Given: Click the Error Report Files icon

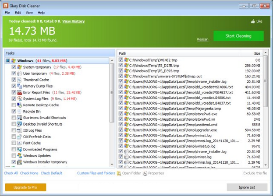Looking at the screenshot, I should click(19, 92).
